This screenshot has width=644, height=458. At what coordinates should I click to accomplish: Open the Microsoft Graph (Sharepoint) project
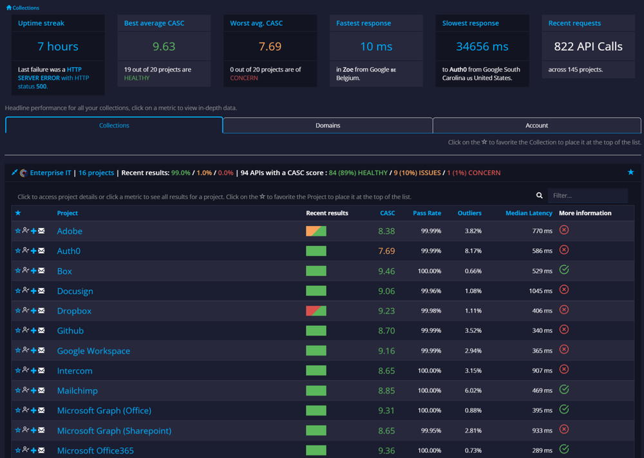pyautogui.click(x=114, y=430)
